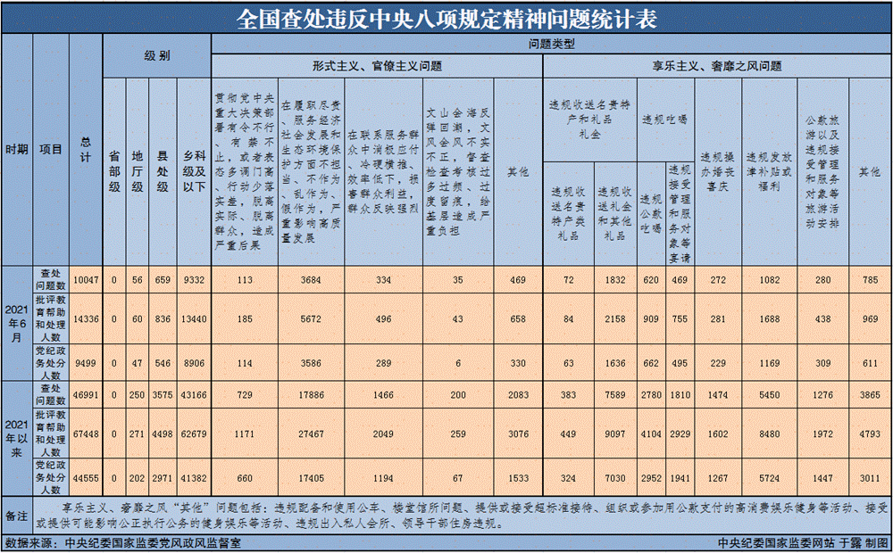This screenshot has width=893, height=553.
Task: Select the cell showing 9332
Action: tap(194, 280)
